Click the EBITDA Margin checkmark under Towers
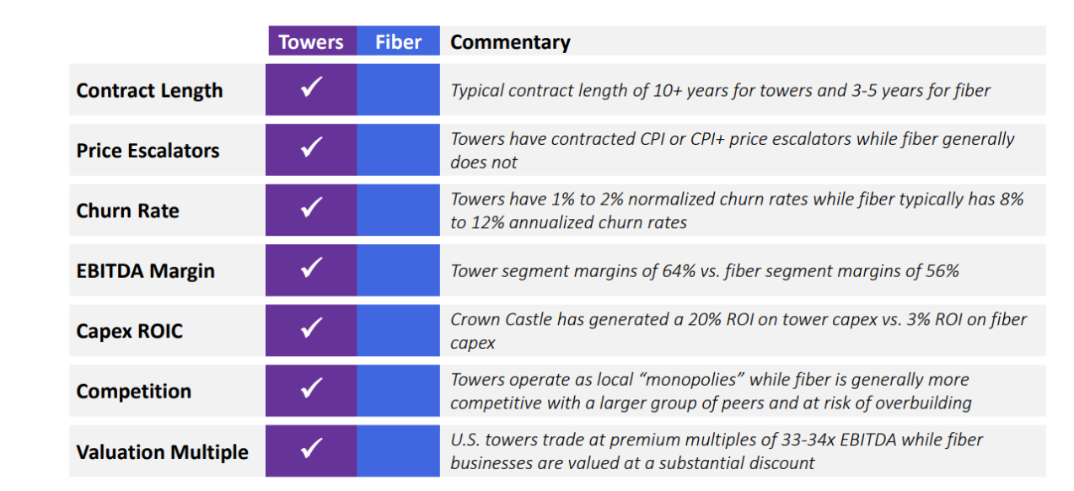Screen dimensions: 1074x491 pos(312,268)
